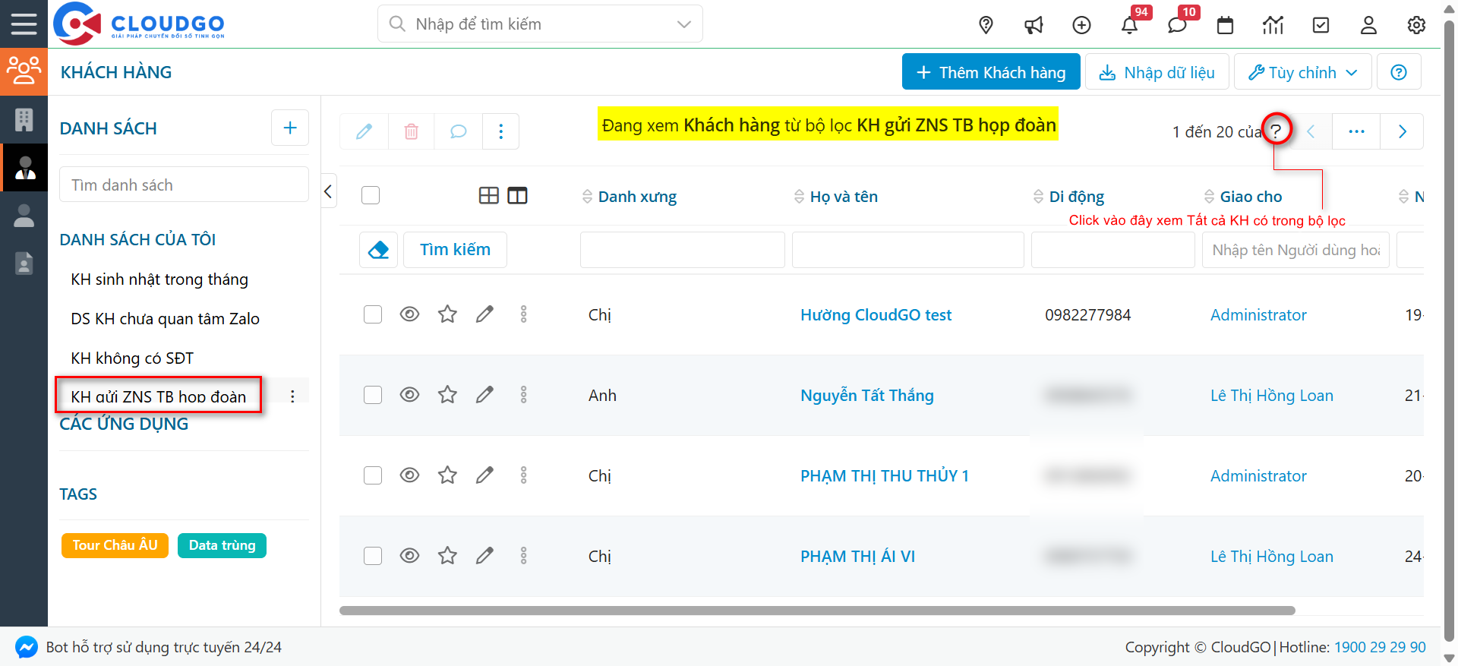Open DS KH chưa quan tâm Zalo list

[x=165, y=319]
